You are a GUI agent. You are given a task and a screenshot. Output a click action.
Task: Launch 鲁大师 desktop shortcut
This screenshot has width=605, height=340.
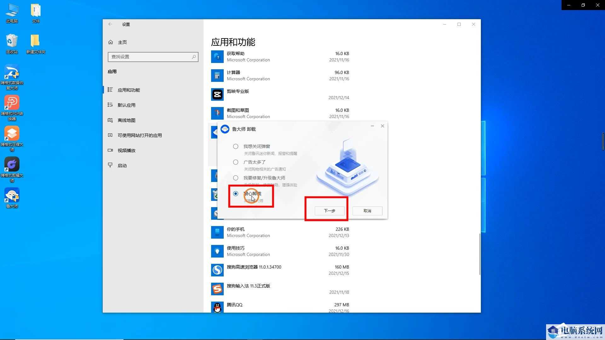point(12,198)
